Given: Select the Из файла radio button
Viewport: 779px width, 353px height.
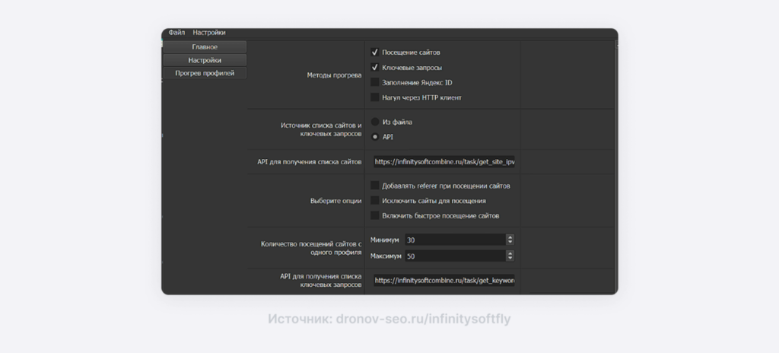Looking at the screenshot, I should [x=375, y=122].
